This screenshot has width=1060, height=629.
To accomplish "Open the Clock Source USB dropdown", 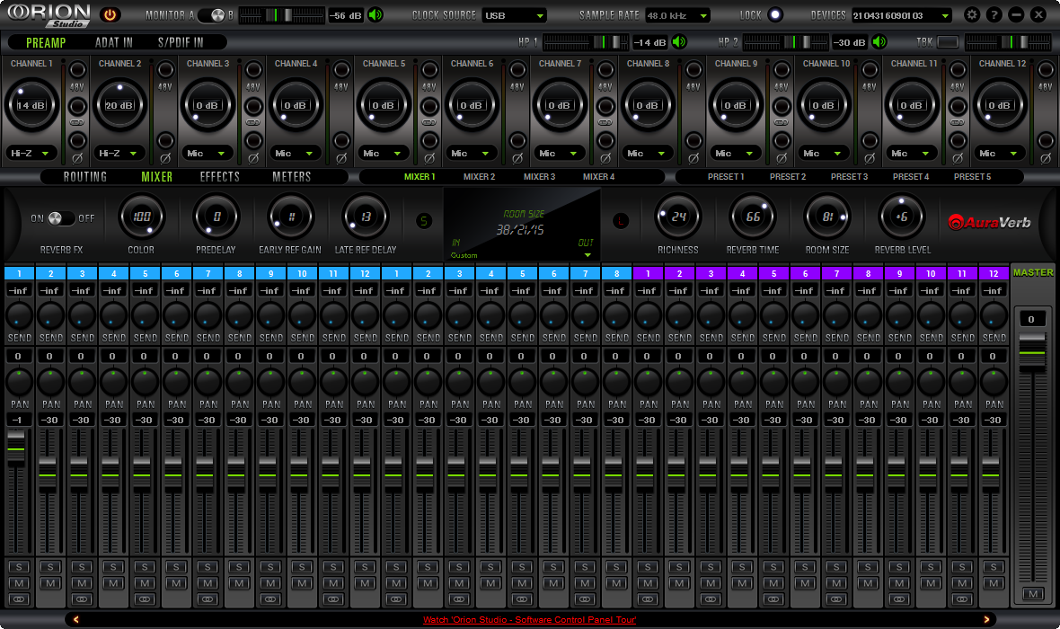I will (515, 15).
